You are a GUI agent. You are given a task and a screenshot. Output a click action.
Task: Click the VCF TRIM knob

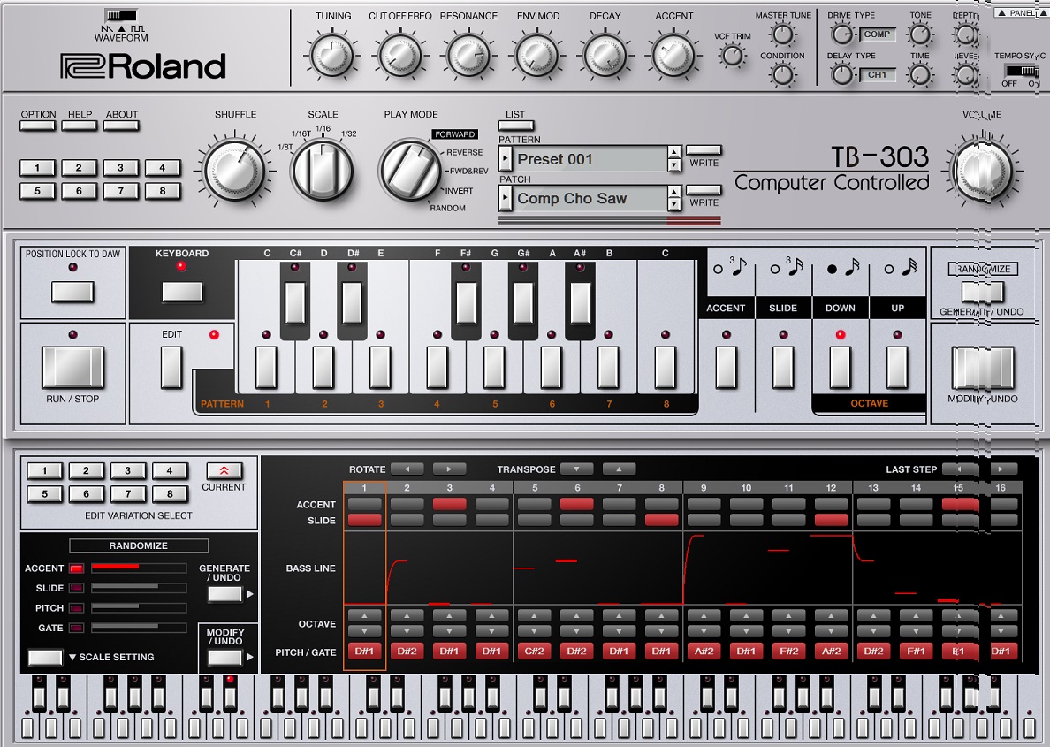click(732, 56)
